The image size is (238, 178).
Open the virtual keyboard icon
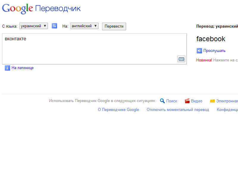[181, 59]
